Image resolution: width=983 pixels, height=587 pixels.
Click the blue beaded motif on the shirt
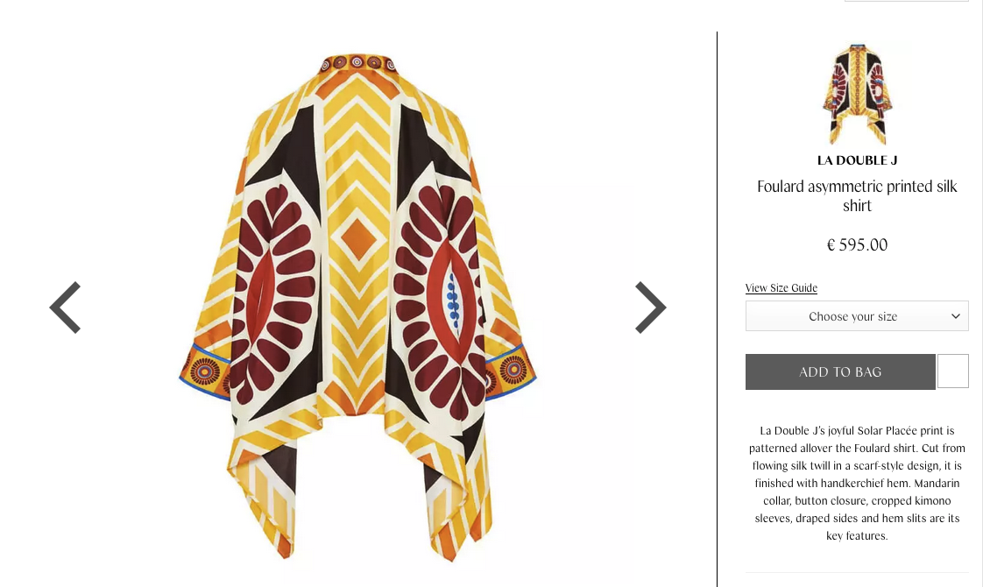click(453, 301)
